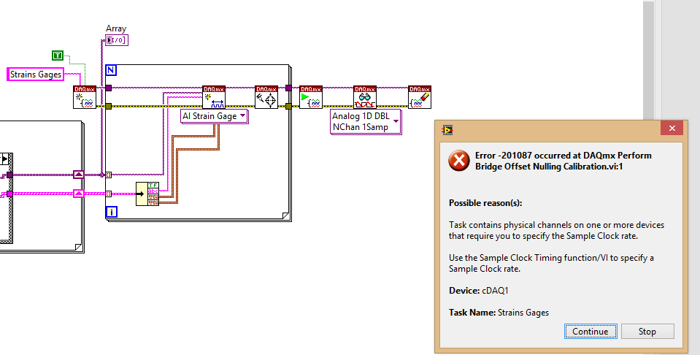Select the DAQmx Clear Task node
This screenshot has height=355, width=700.
(420, 97)
